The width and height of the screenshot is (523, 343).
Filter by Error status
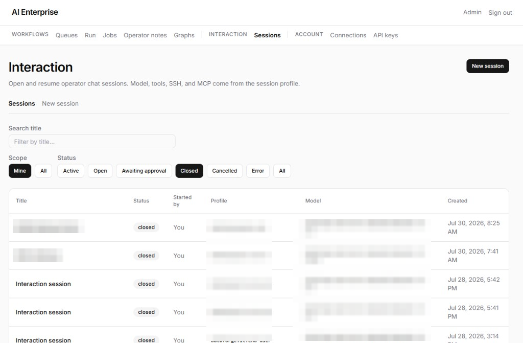(258, 171)
